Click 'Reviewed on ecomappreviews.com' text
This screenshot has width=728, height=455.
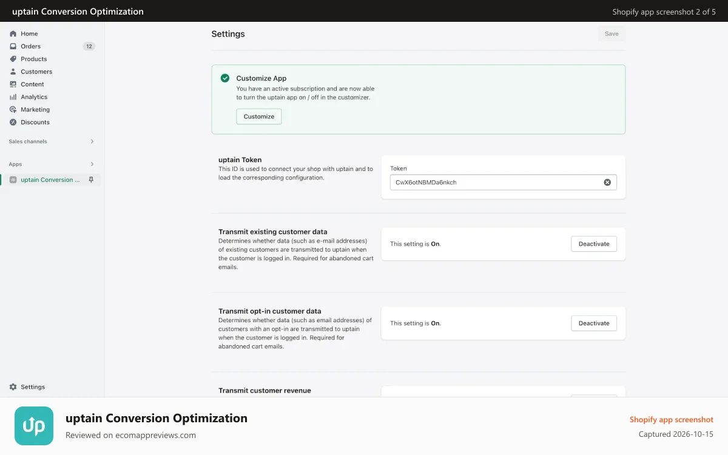pos(130,435)
